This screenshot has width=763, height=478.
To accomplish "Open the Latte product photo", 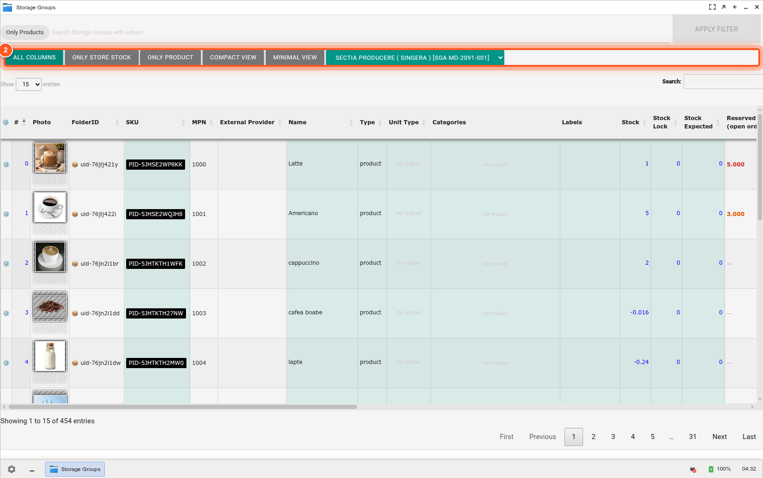I will click(x=50, y=158).
